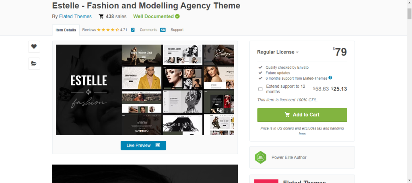The height and width of the screenshot is (183, 412).
Task: Click the Power Elite Author label
Action: [x=289, y=158]
